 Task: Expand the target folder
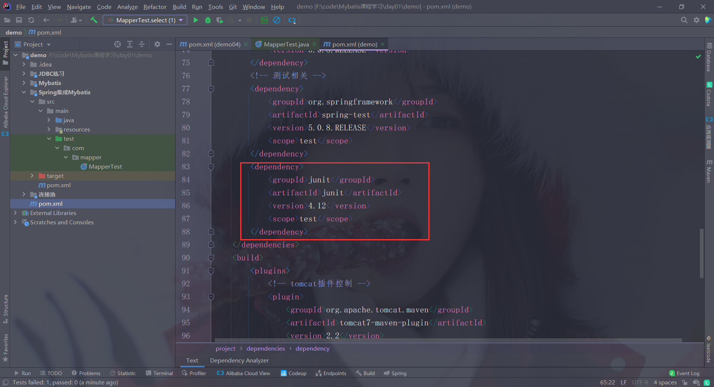[32, 176]
